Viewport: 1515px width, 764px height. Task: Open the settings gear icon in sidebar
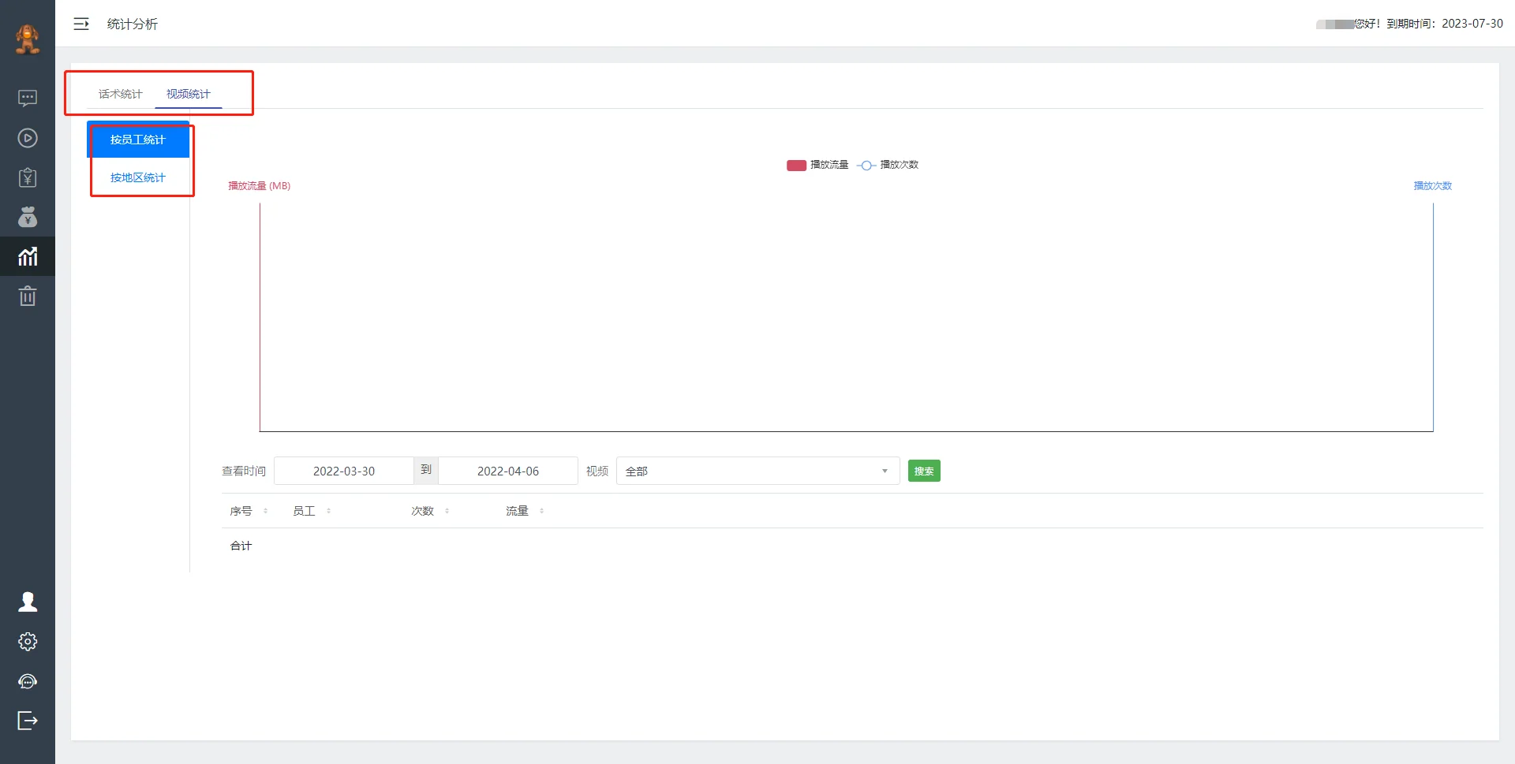point(28,642)
